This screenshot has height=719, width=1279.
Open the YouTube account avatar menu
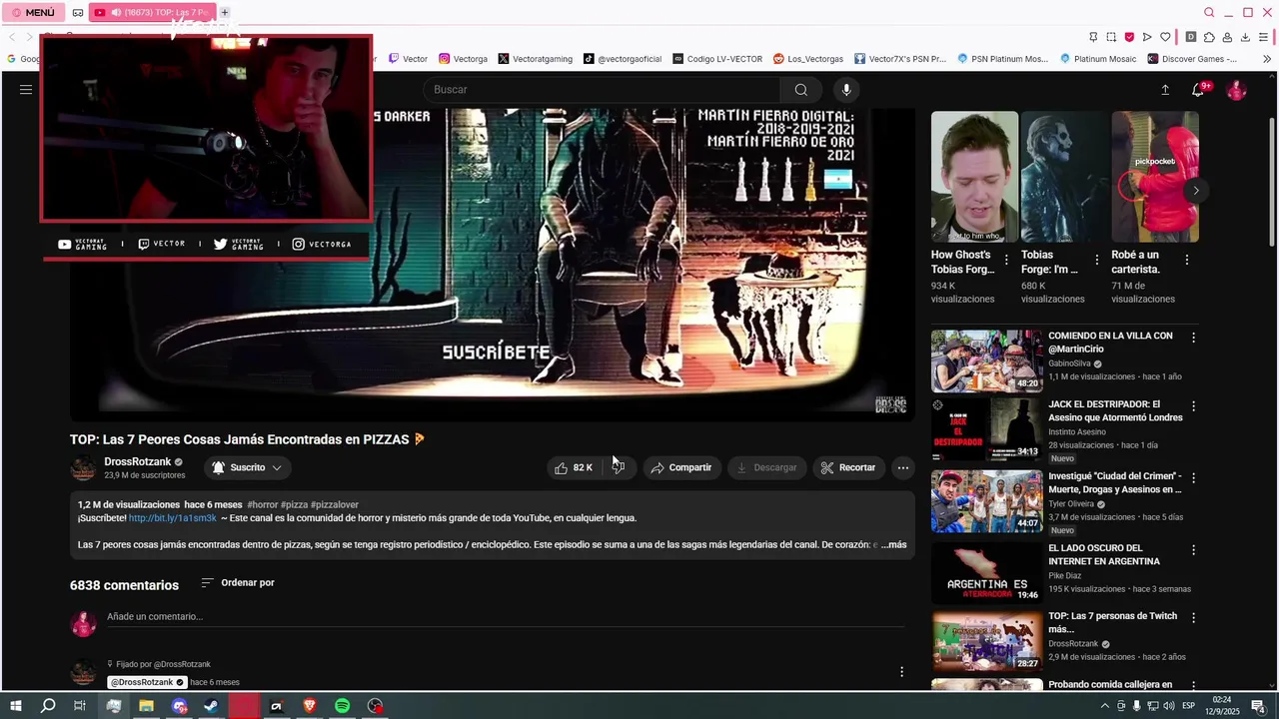point(1237,90)
